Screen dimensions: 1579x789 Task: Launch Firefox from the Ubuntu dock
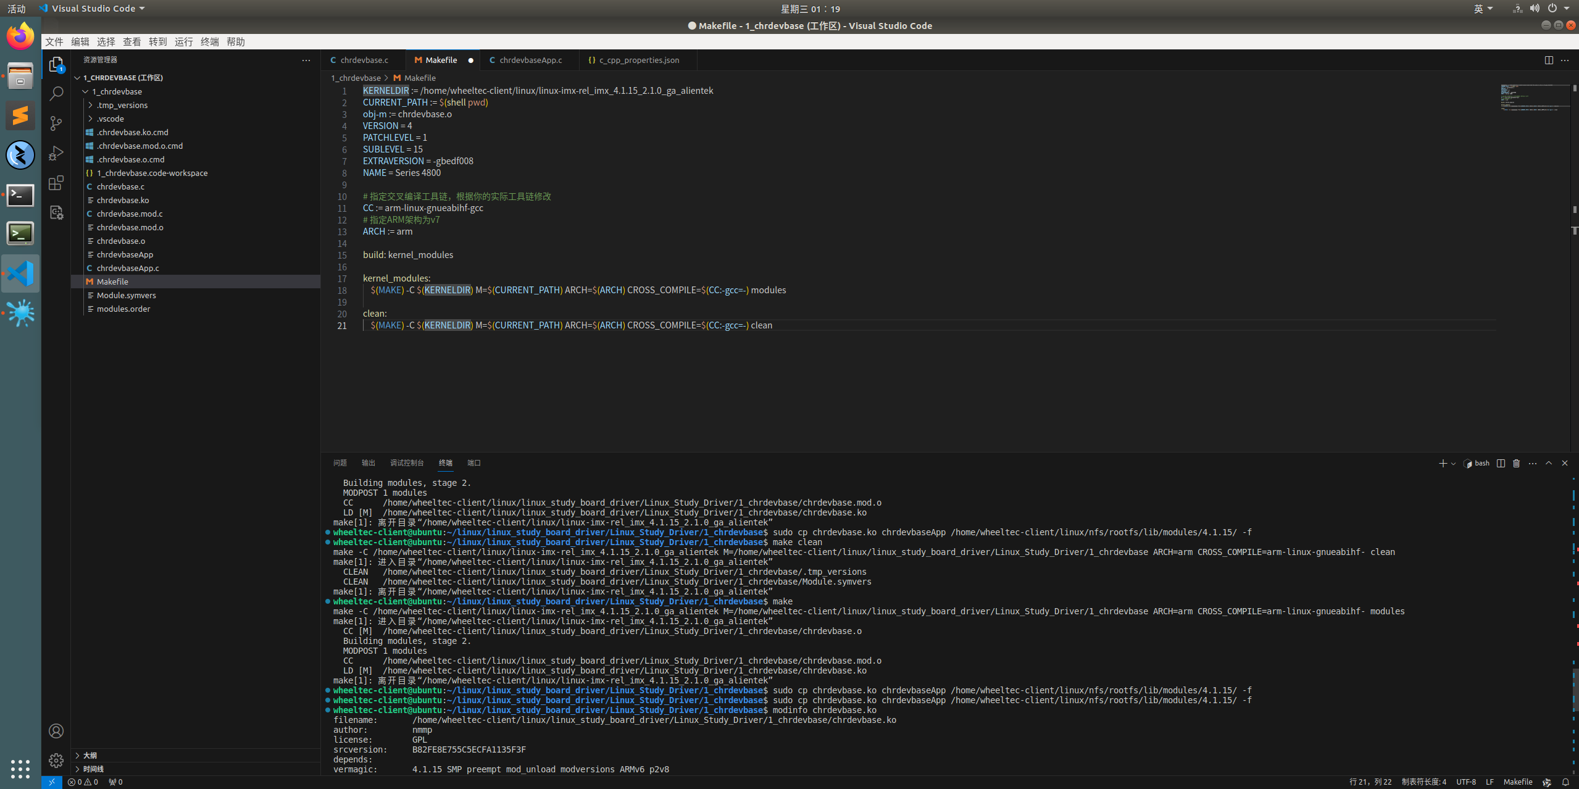[x=20, y=35]
